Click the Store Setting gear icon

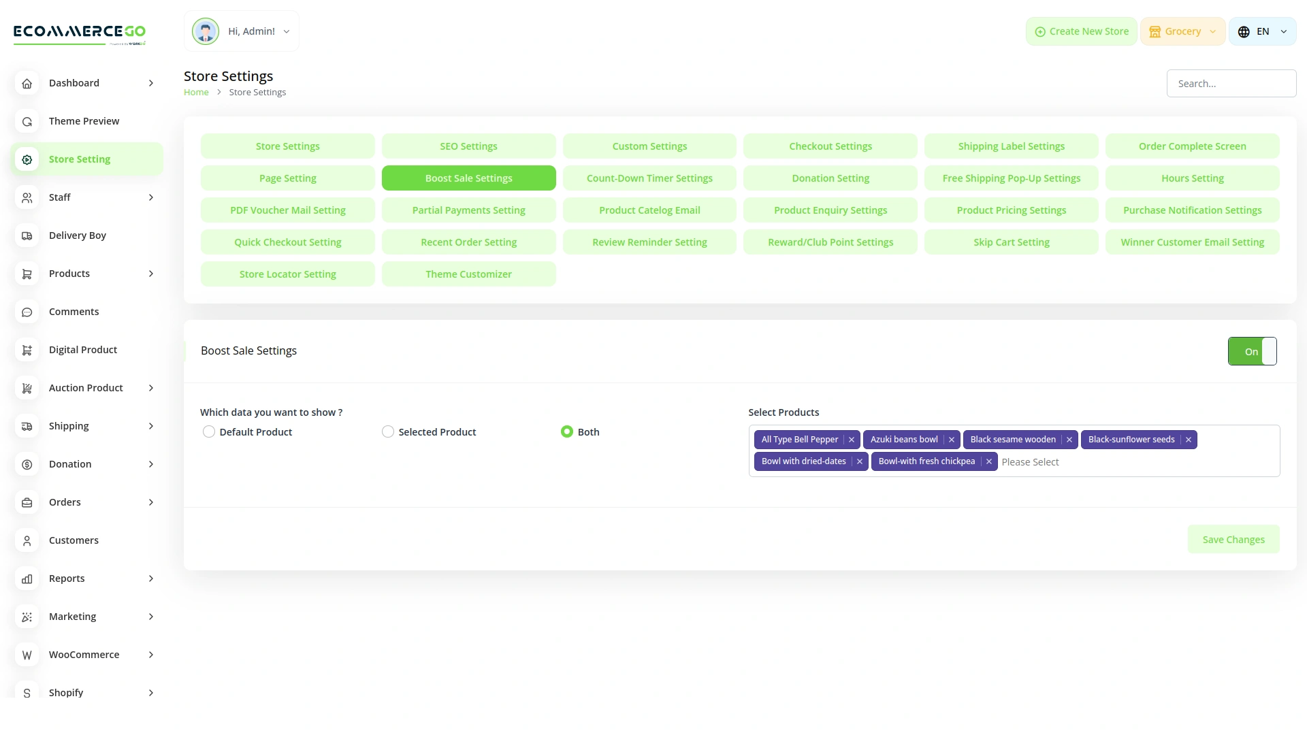(x=27, y=159)
